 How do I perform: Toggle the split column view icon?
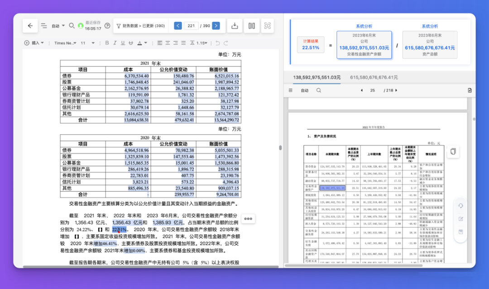[x=252, y=26]
